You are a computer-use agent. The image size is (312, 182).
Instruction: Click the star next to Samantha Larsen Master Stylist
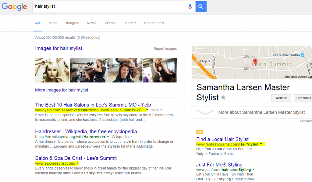coord(223,98)
